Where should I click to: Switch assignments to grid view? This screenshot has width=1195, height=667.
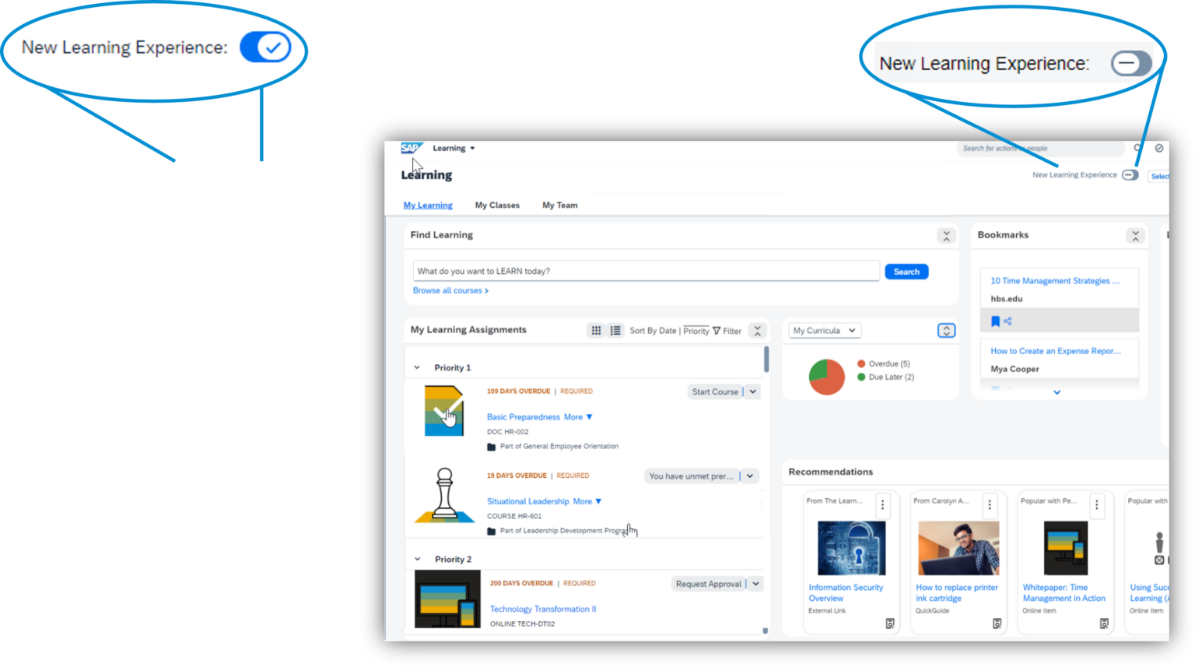596,330
